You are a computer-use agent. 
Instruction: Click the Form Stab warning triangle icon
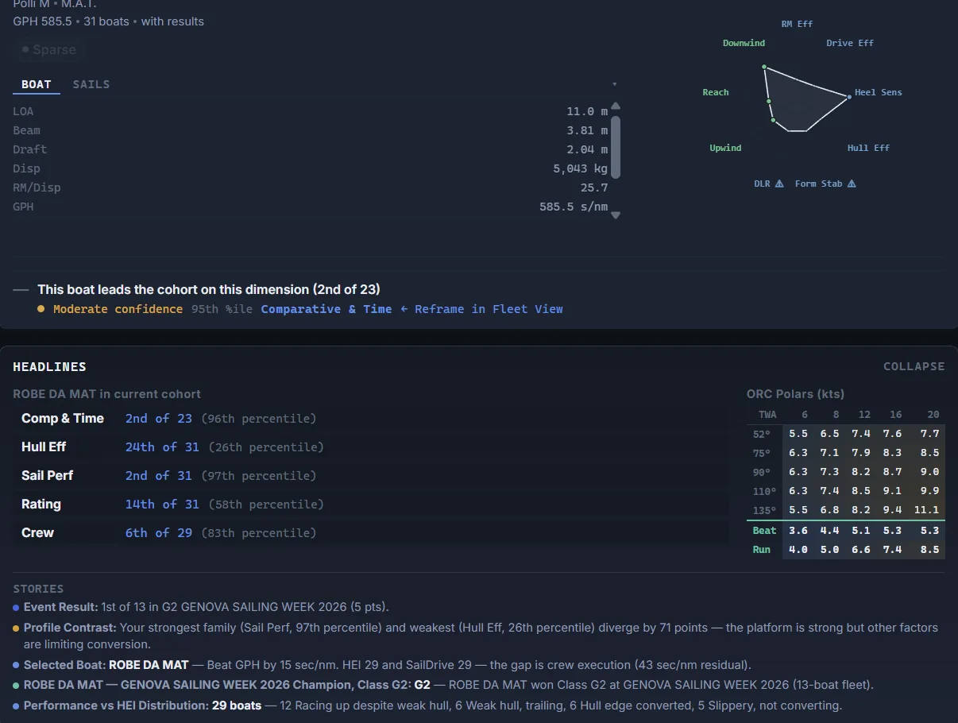click(852, 184)
